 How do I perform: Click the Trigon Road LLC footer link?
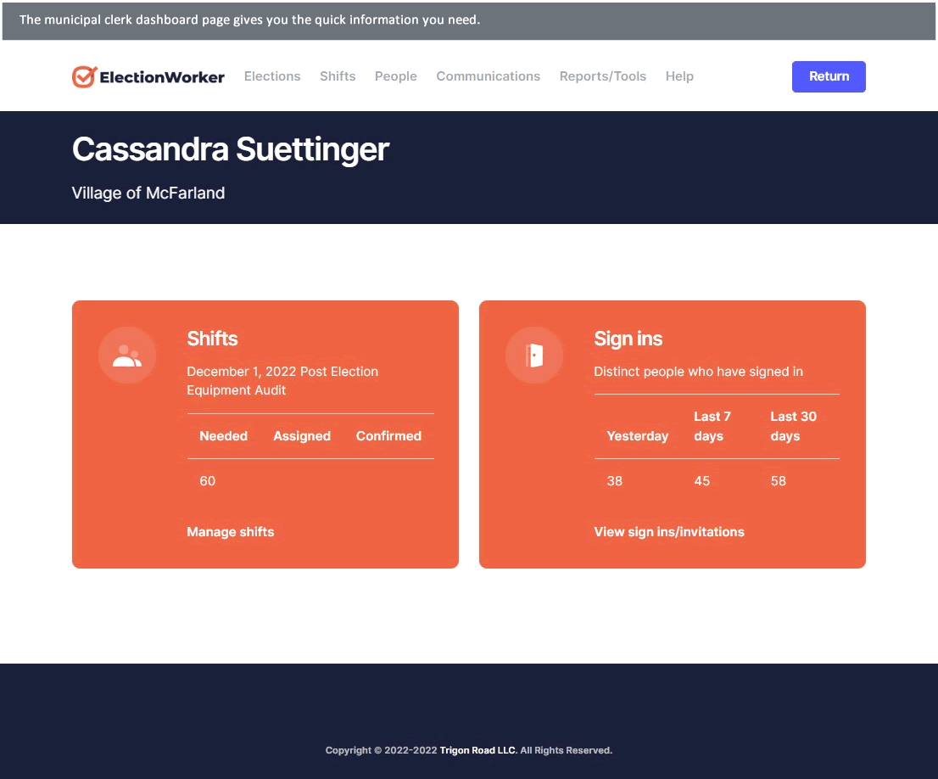click(x=477, y=750)
